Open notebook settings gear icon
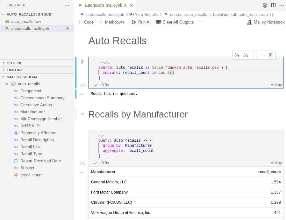Image resolution: width=286 pixels, height=220 pixels. 265,5
